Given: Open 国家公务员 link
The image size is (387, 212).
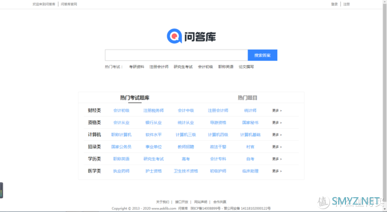Looking at the screenshot, I should [121, 147].
